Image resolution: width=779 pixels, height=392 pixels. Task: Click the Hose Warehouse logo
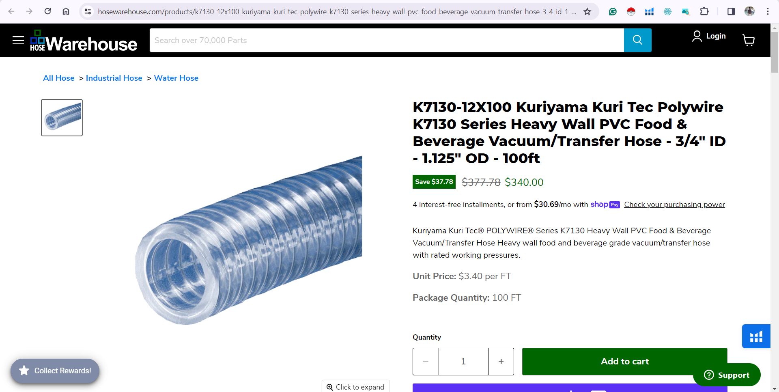[x=84, y=41]
